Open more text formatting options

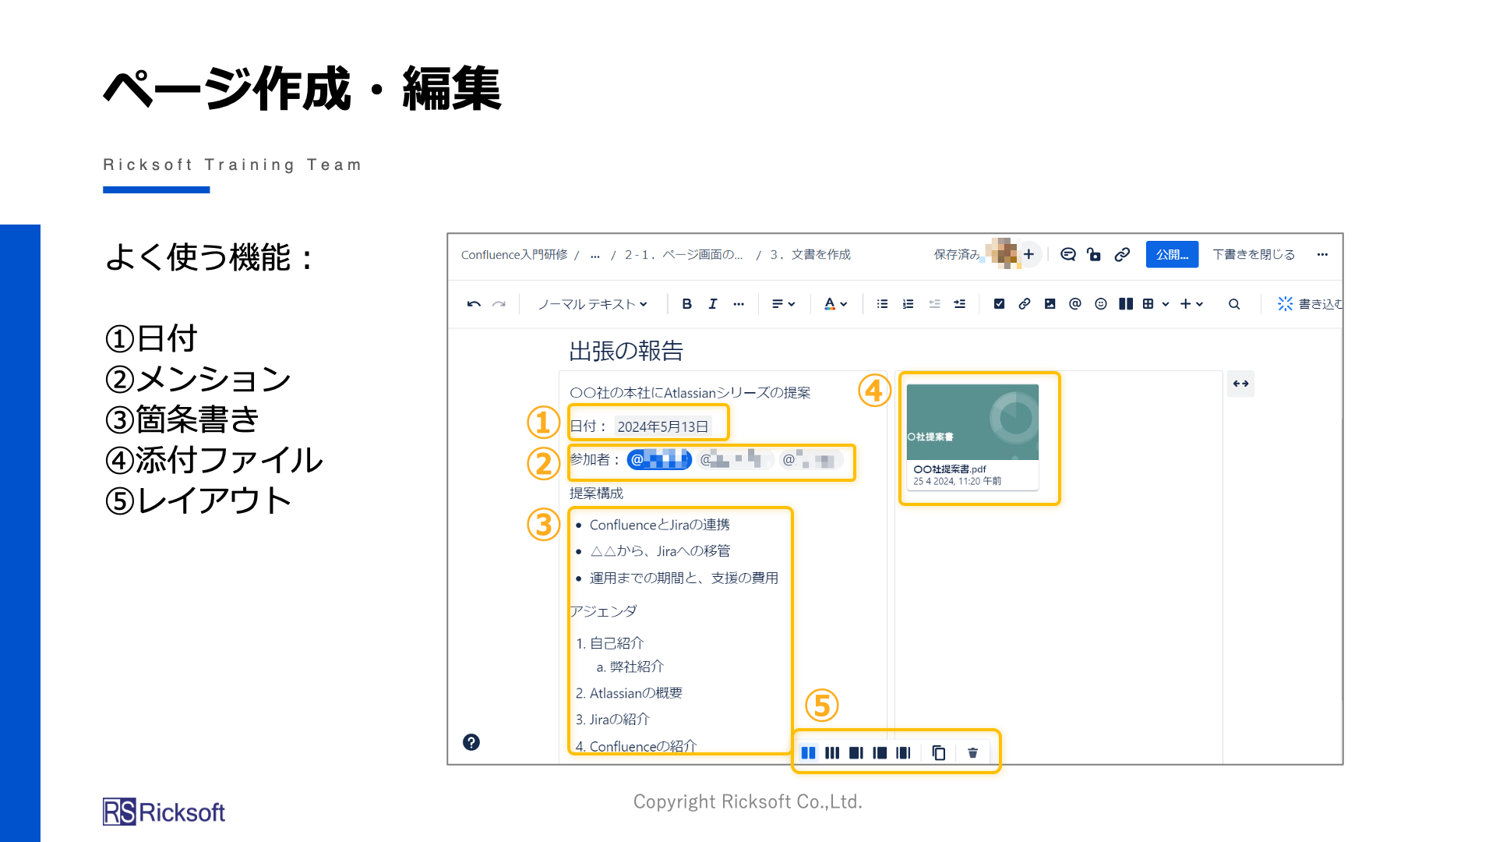click(739, 304)
